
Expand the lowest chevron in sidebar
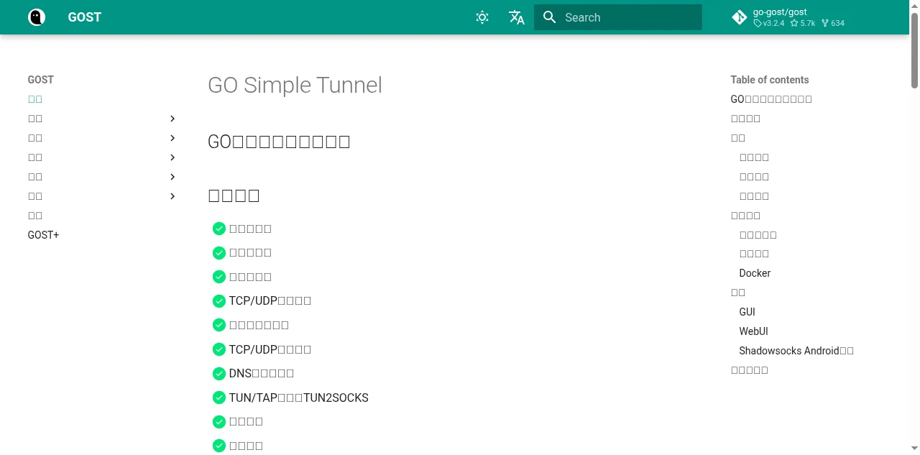172,196
